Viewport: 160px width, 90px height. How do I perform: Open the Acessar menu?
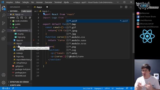coord(39,2)
